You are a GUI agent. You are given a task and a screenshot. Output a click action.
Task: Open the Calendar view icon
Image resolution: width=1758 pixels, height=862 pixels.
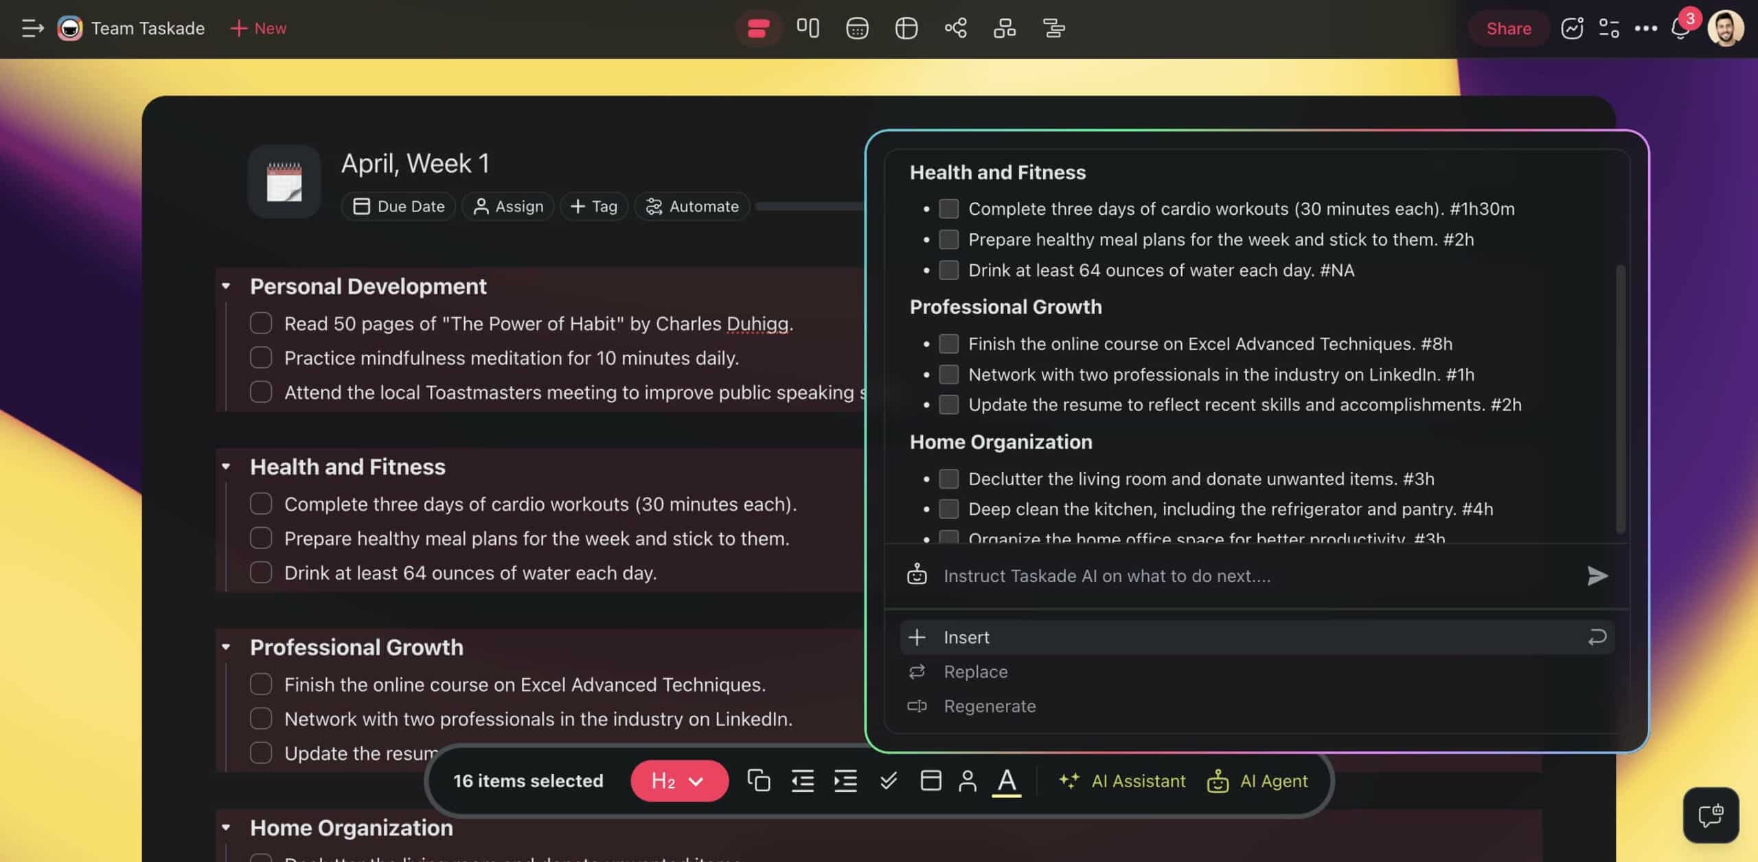857,28
